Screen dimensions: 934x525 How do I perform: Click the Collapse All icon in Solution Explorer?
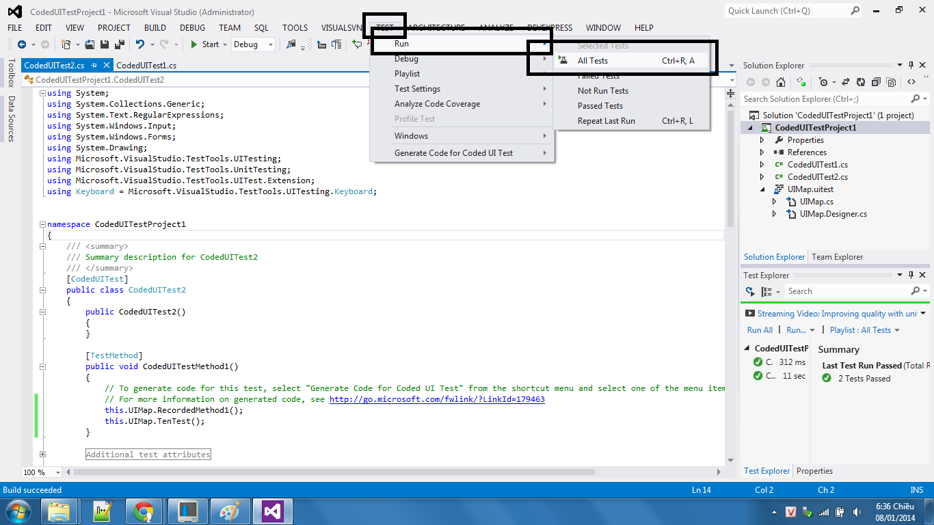[876, 82]
